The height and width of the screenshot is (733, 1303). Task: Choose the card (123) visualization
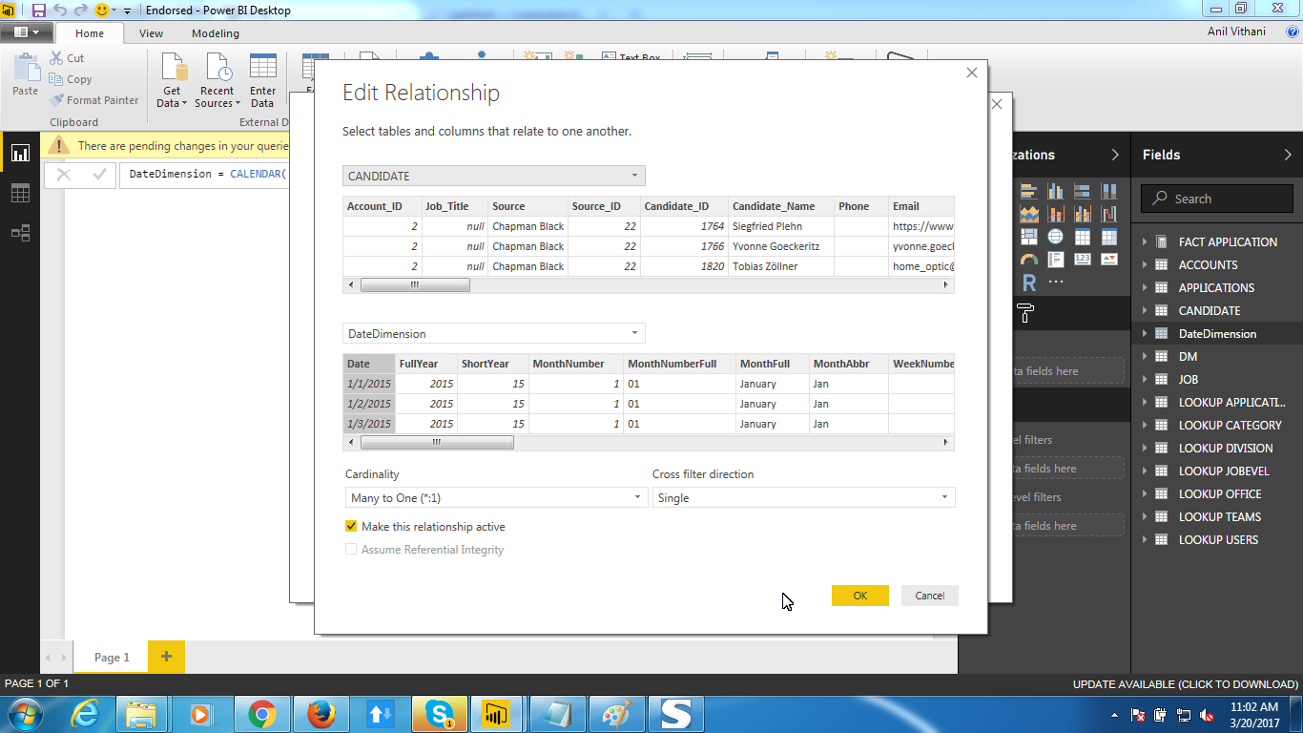(x=1082, y=260)
